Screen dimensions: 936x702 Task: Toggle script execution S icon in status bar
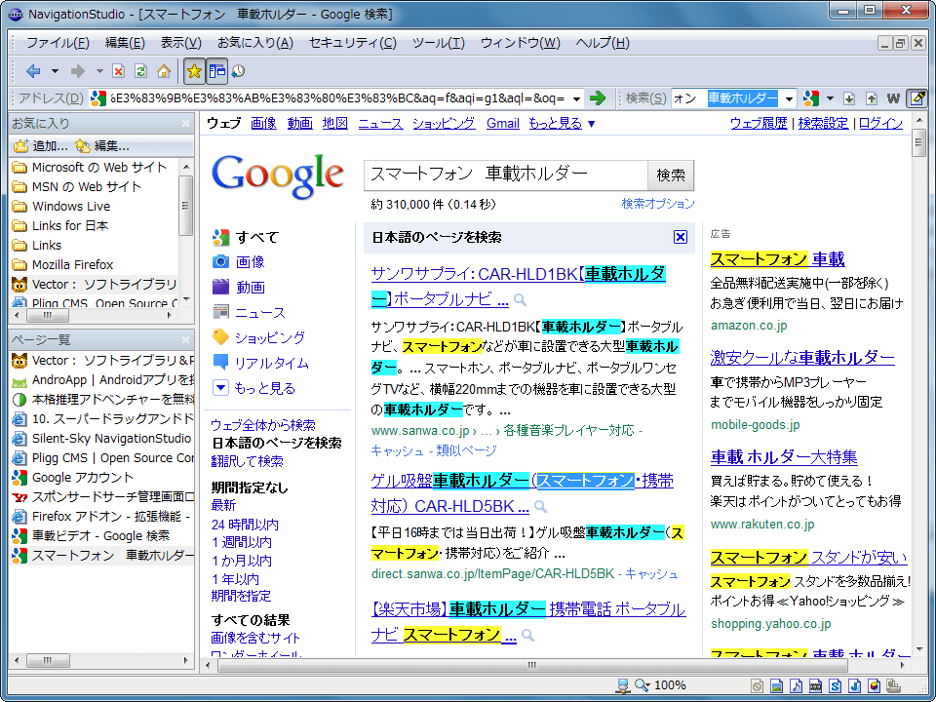point(836,685)
